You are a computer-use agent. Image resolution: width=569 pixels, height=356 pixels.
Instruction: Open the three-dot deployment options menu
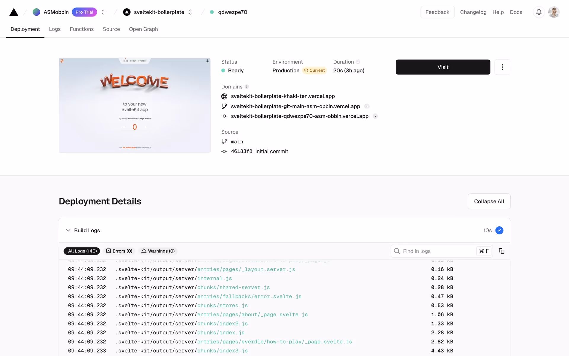[502, 67]
